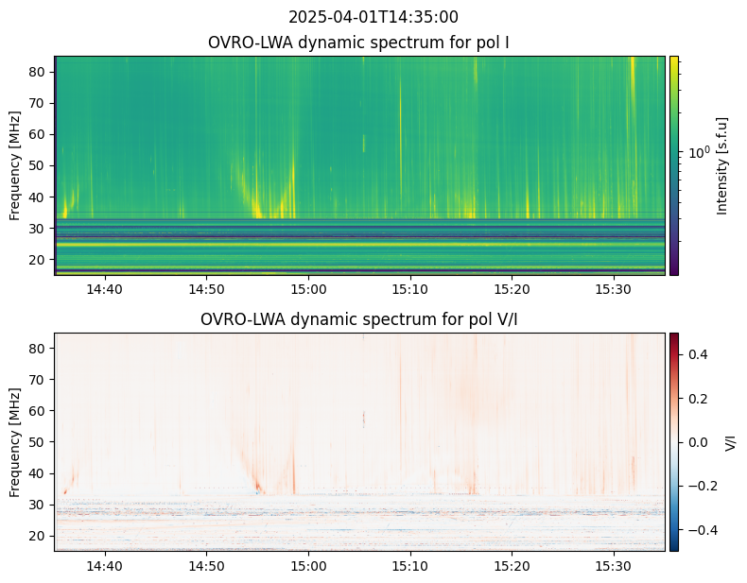Screen dimensions: 747x583
Task: Click the 80 MHz tick on upper plot
Action: 38,72
